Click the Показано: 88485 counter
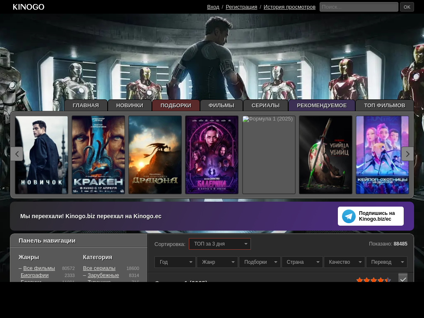 [388, 244]
